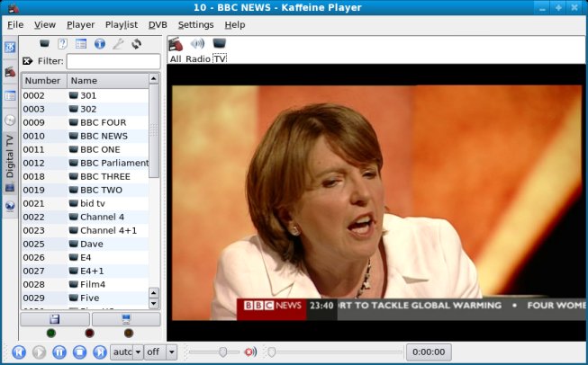Select BBC ONE channel
588x365 pixels.
[x=86, y=149]
